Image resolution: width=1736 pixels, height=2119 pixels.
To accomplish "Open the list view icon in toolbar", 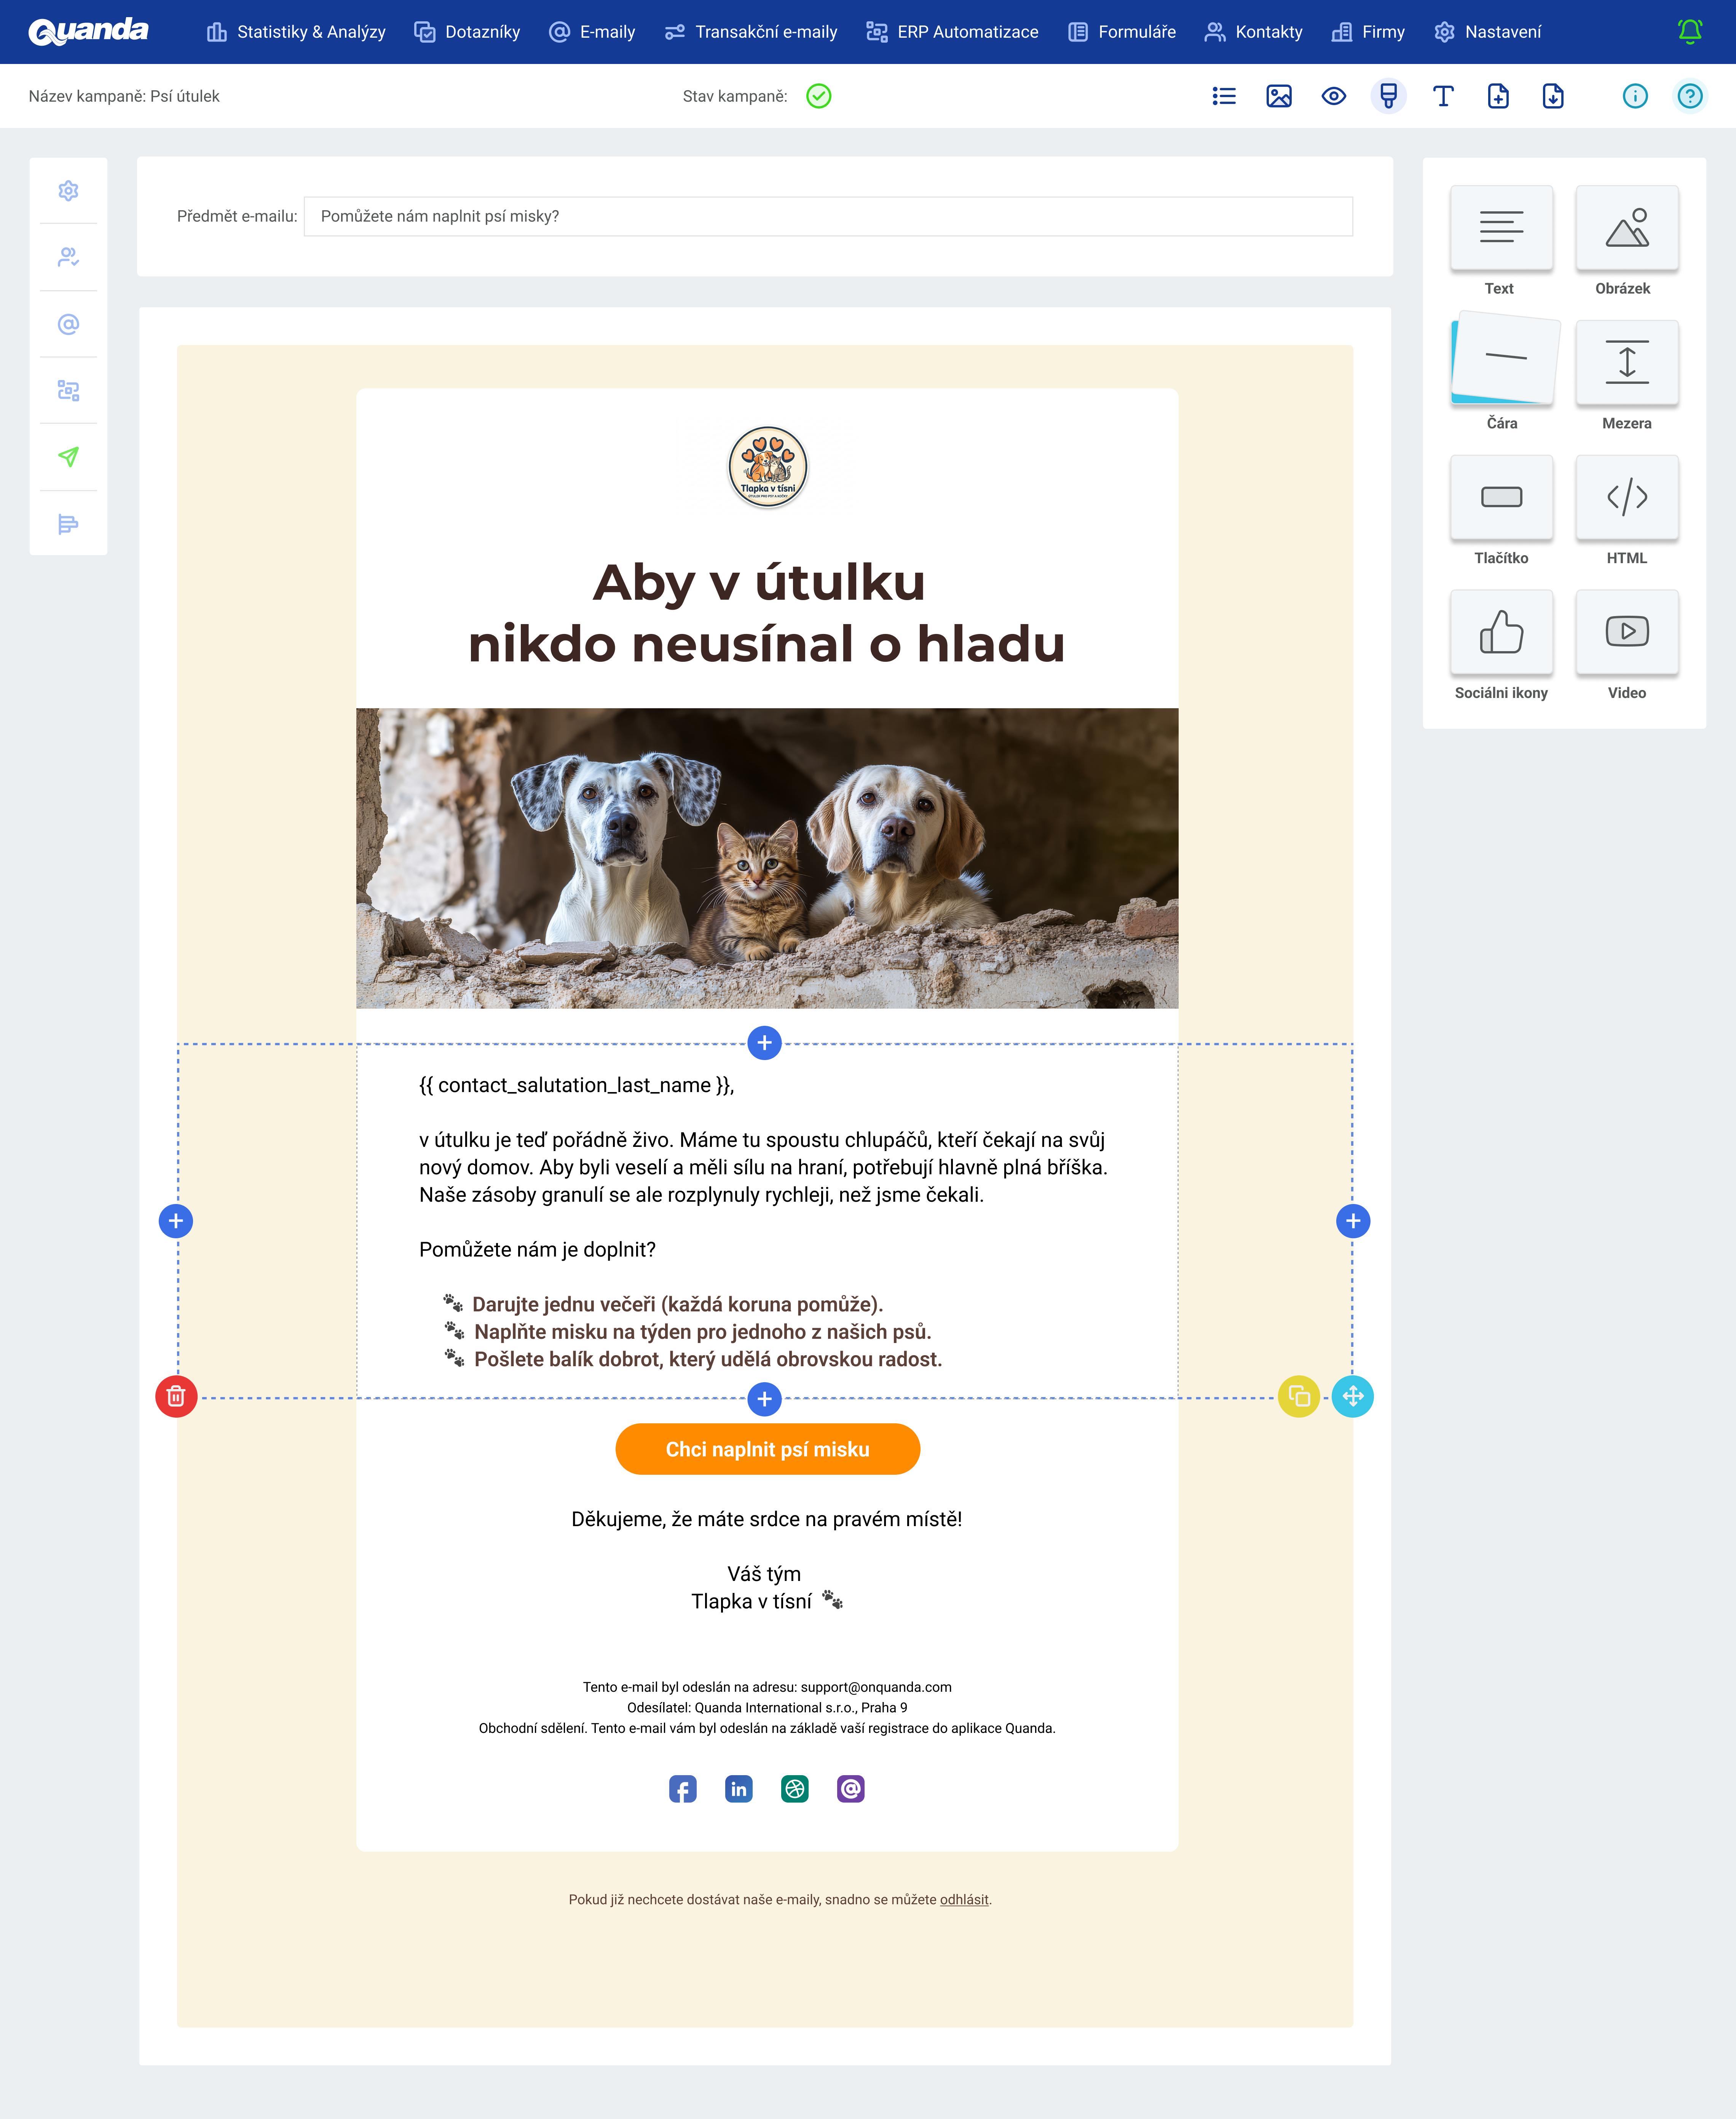I will point(1224,96).
